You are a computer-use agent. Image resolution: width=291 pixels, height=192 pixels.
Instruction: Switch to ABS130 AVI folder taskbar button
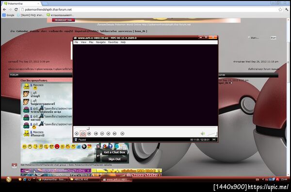[84, 179]
